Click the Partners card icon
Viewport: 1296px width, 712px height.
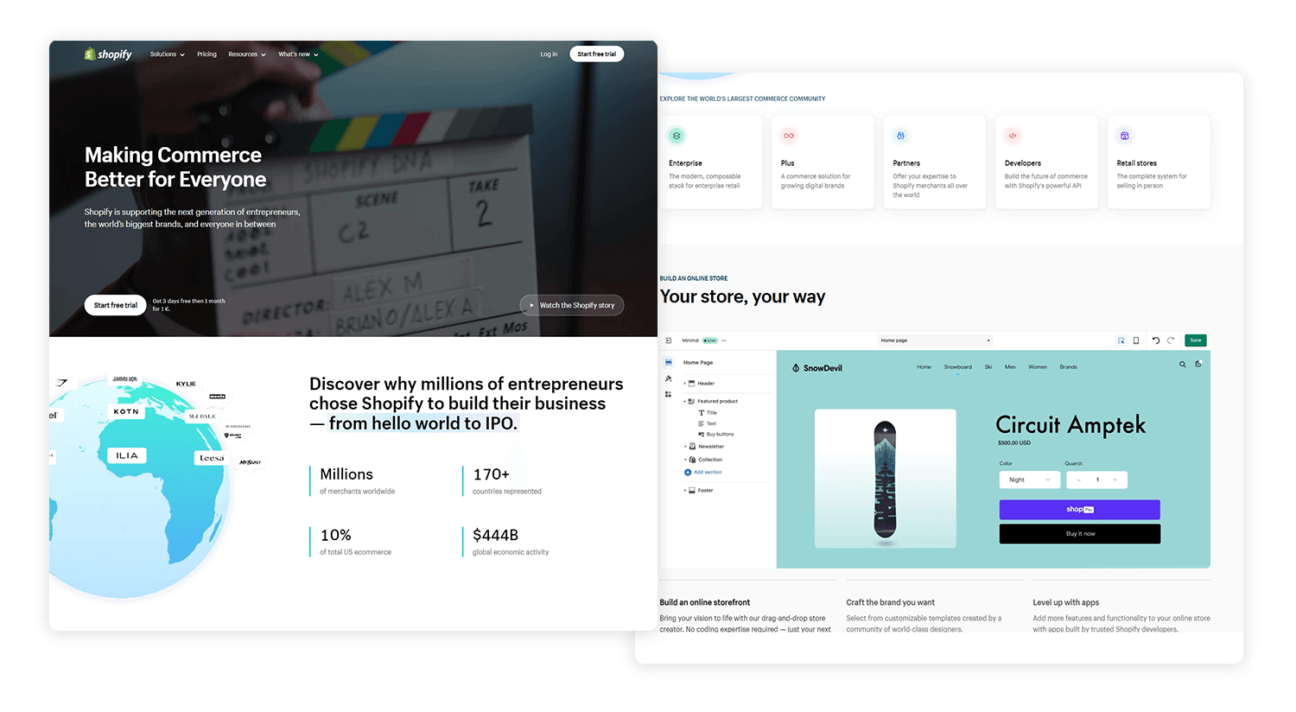[900, 136]
